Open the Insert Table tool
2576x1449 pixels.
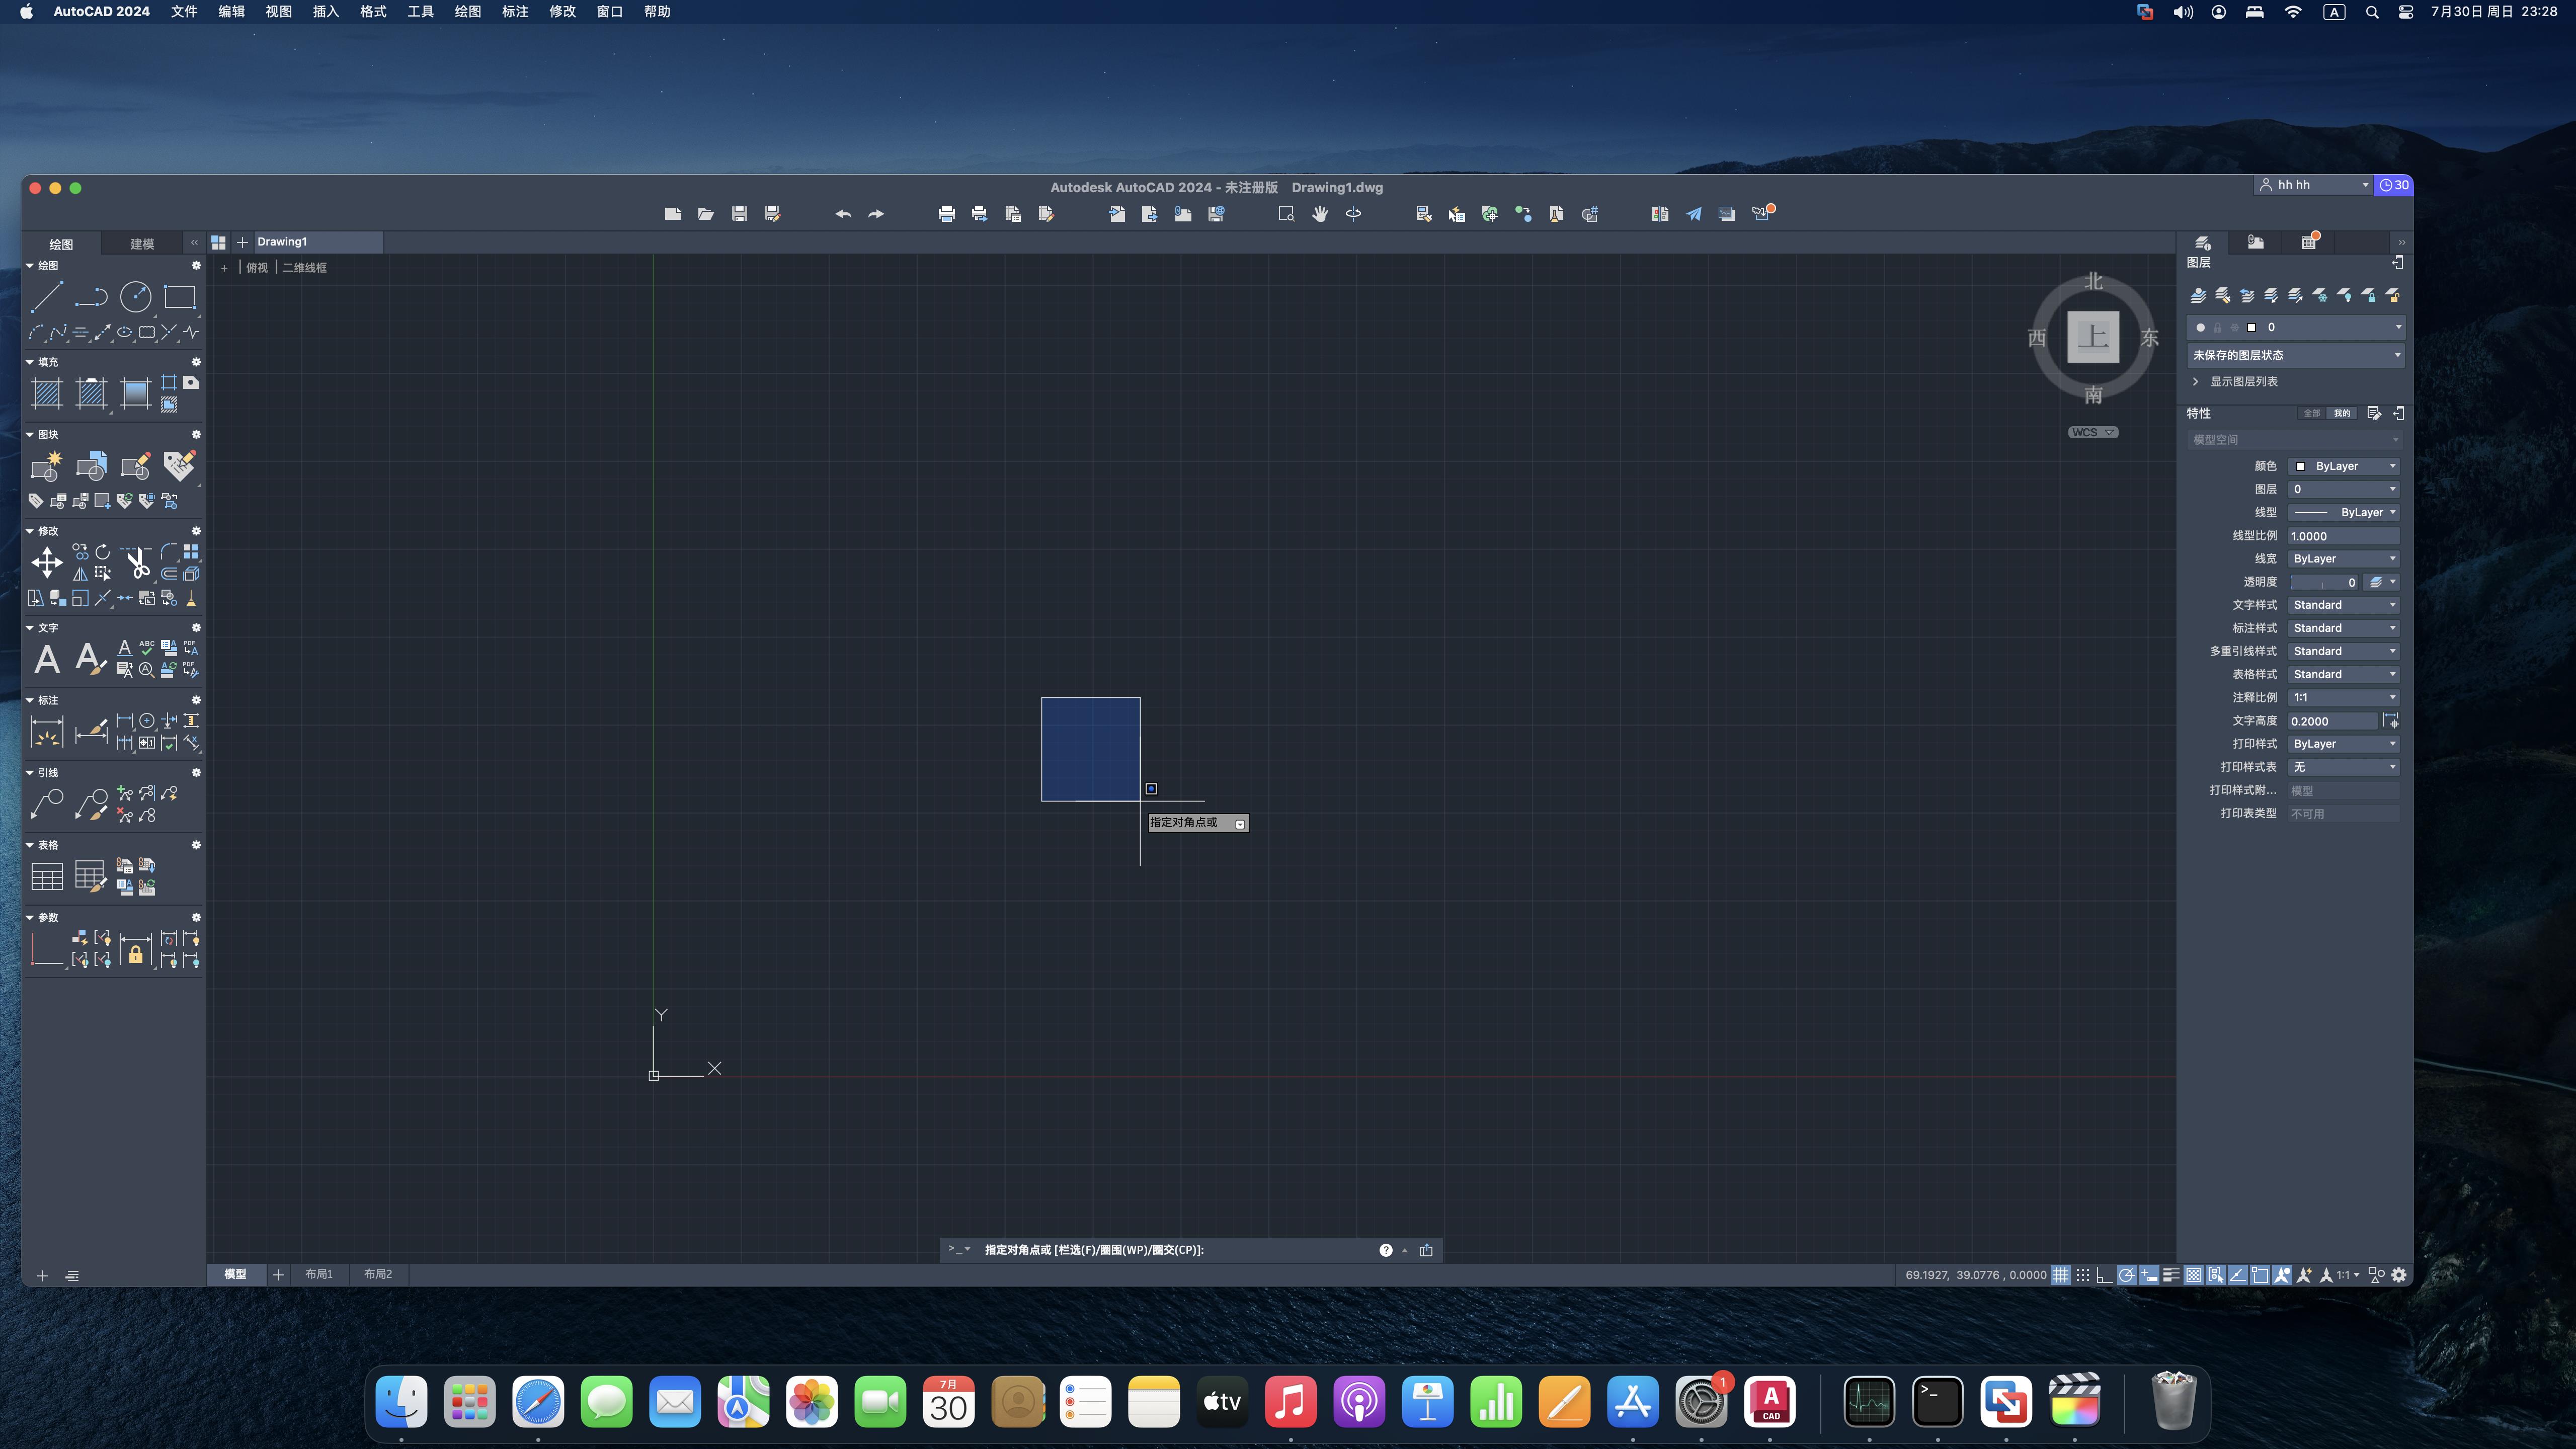[47, 876]
